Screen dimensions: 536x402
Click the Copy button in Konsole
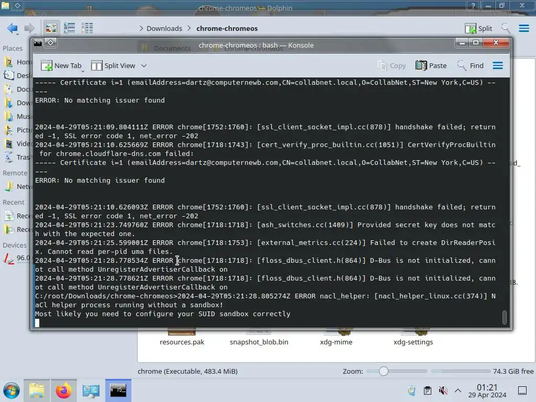(392, 65)
